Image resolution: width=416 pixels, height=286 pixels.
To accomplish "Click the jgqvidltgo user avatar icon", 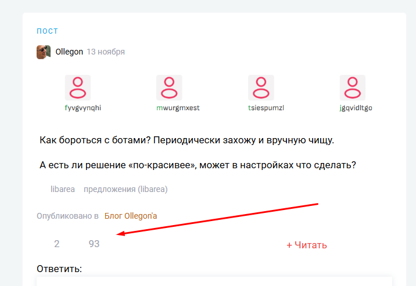I will (x=352, y=88).
